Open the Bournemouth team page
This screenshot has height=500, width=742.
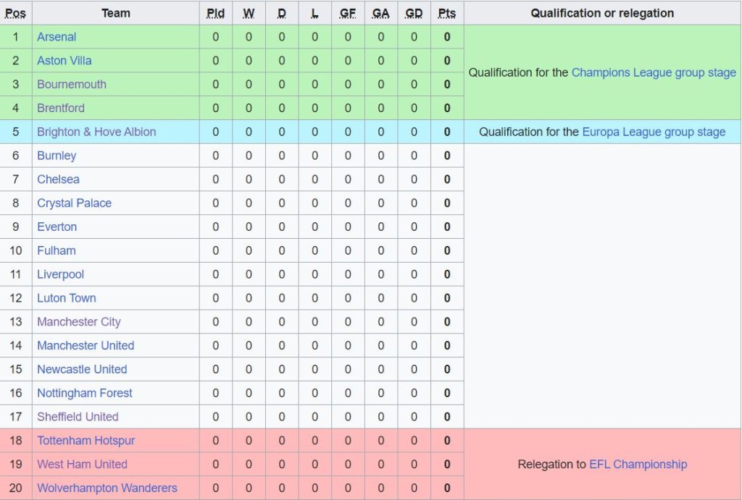pos(72,85)
